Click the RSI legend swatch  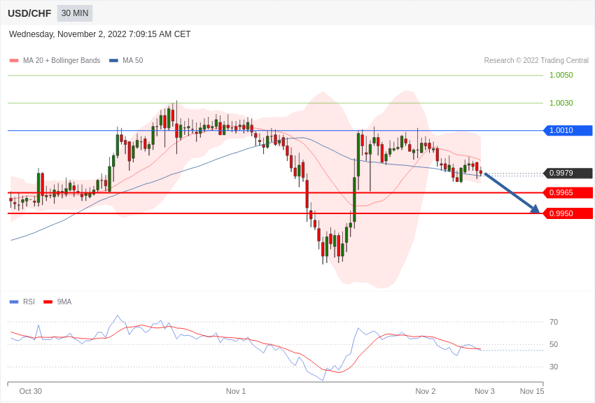(14, 302)
